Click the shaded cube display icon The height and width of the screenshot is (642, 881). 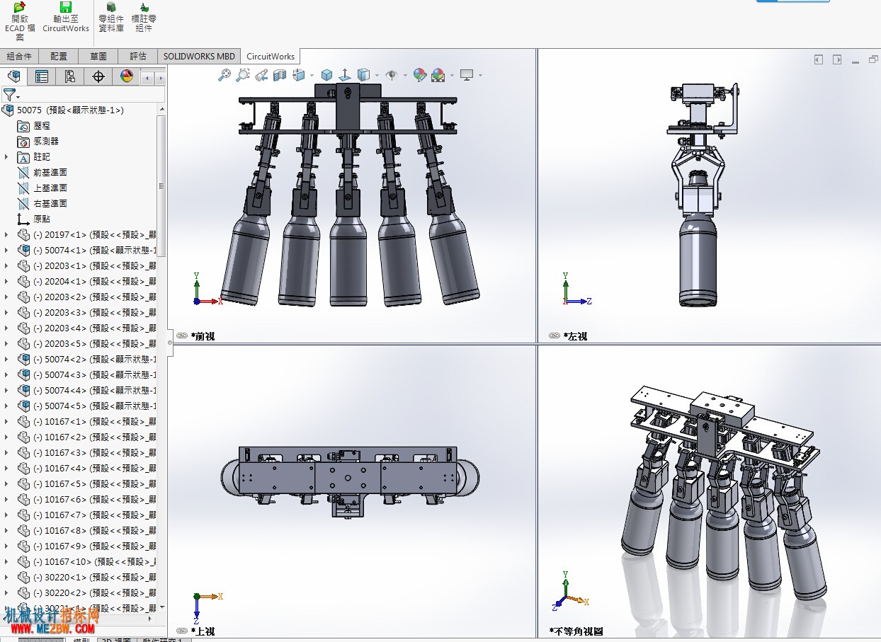[x=326, y=74]
